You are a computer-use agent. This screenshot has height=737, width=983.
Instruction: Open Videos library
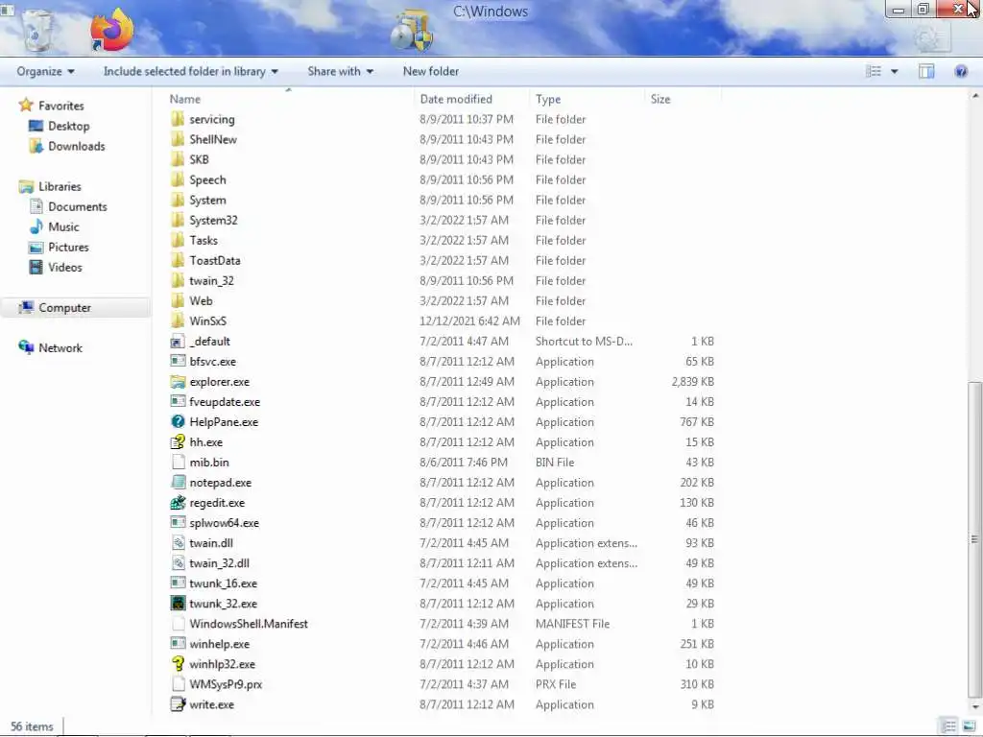tap(65, 267)
